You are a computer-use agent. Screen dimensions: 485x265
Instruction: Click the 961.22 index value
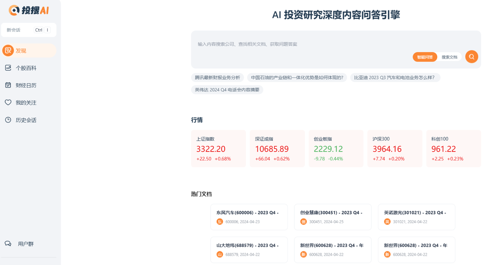tap(443, 149)
